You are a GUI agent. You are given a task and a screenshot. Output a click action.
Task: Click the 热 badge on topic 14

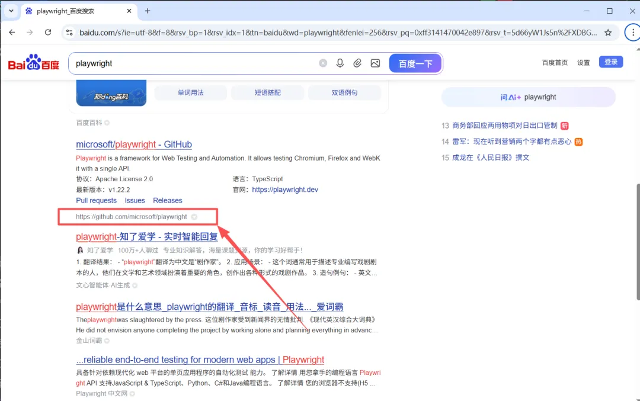578,142
